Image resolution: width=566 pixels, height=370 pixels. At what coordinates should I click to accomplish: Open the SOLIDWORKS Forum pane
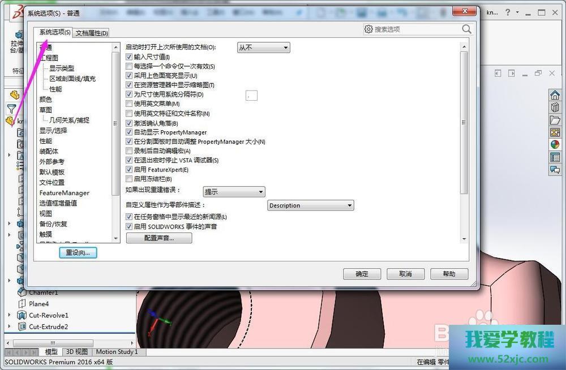click(555, 170)
